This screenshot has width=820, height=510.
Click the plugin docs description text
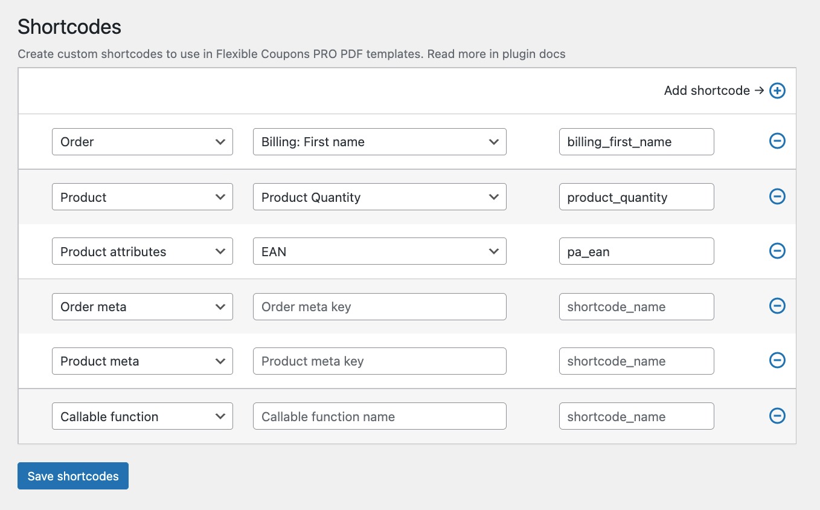[291, 54]
